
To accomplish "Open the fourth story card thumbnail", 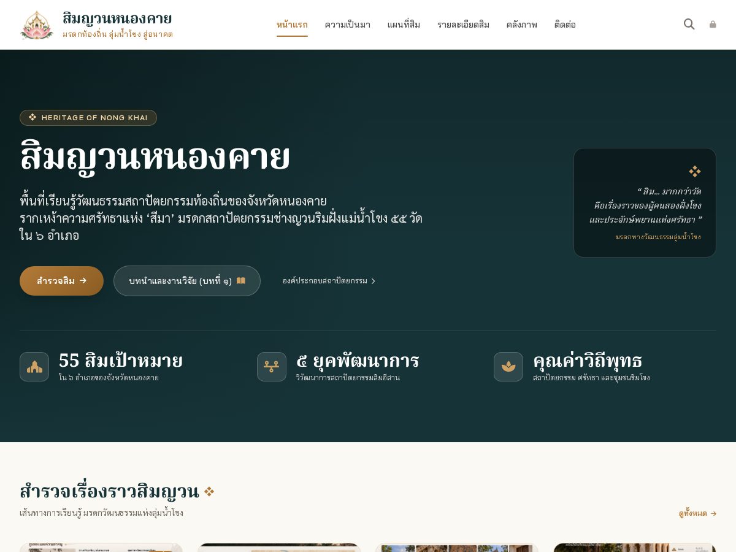I will [x=635, y=548].
